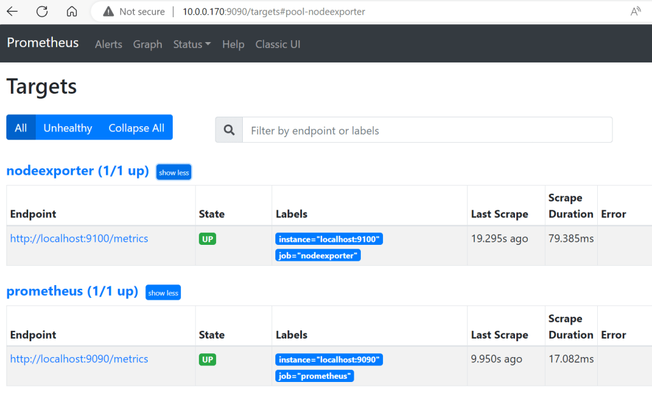Click the Filter by endpoint or labels field

coord(427,130)
